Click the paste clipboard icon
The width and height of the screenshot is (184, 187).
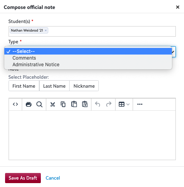point(74,104)
